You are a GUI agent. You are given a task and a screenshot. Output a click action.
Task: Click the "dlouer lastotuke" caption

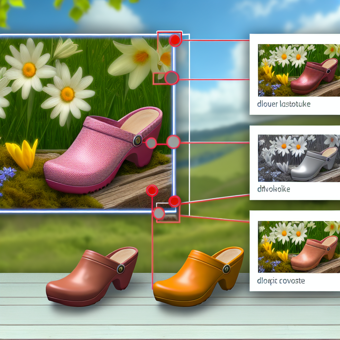click(x=284, y=104)
